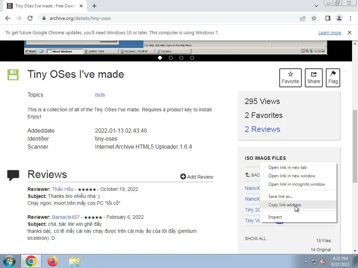Open the isos topic link
Viewport: 358px width, 268px height.
tap(100, 95)
